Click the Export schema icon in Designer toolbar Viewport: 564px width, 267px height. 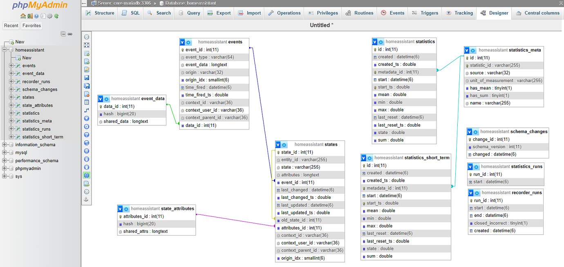pos(86,183)
